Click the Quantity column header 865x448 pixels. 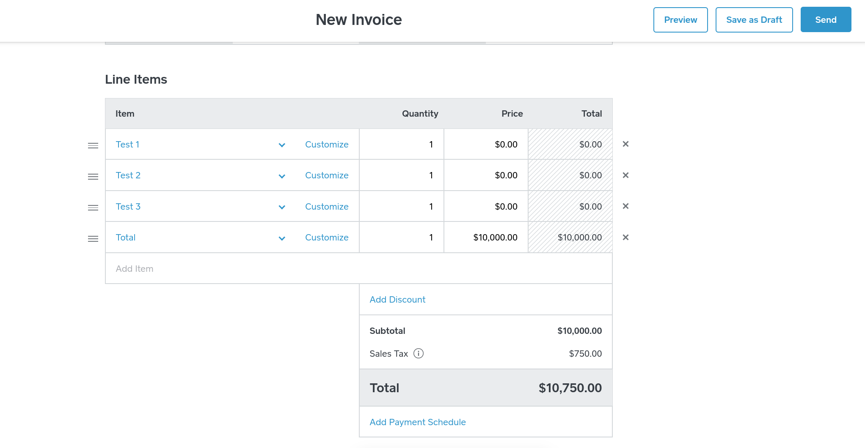[x=420, y=114]
